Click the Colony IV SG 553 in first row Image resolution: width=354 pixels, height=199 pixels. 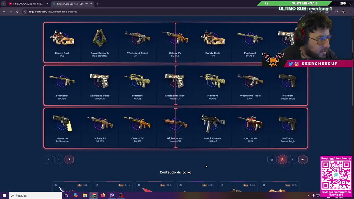(175, 43)
